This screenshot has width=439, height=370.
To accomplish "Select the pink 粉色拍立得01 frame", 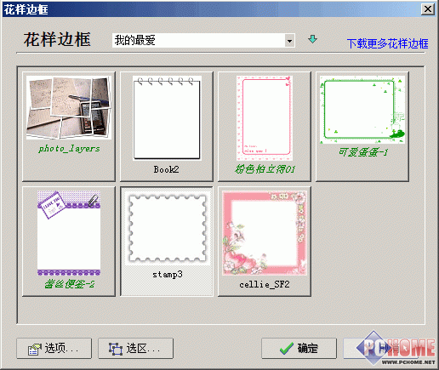I will click(265, 127).
